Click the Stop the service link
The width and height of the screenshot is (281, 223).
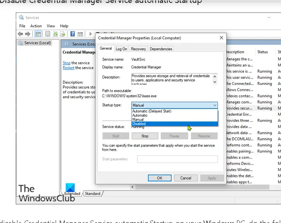pyautogui.click(x=66, y=63)
